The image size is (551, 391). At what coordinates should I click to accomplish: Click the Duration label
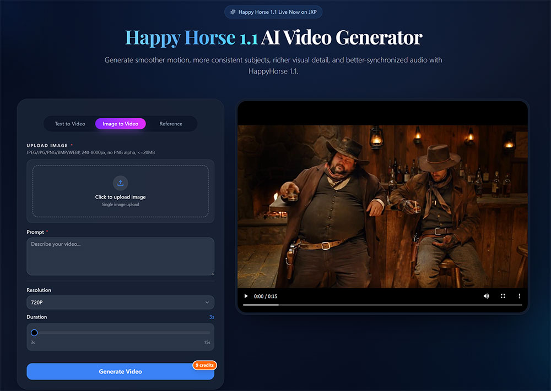pyautogui.click(x=36, y=317)
